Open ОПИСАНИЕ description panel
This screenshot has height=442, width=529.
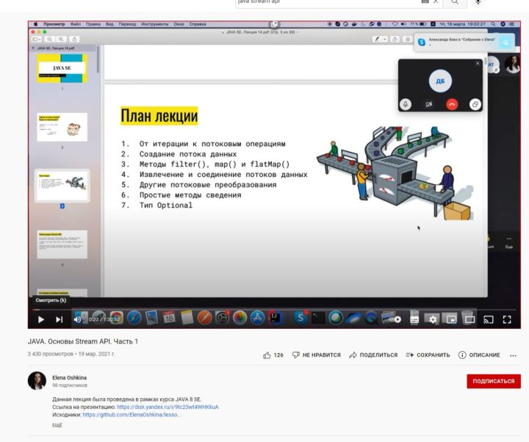pyautogui.click(x=479, y=355)
